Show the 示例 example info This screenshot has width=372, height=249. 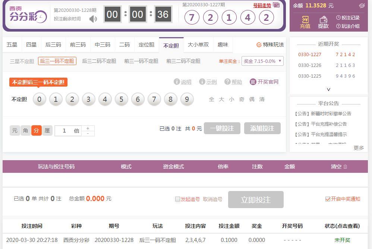208,82
